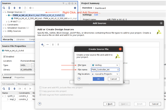Expand the Utility Sources node

pyautogui.click(x=3, y=31)
